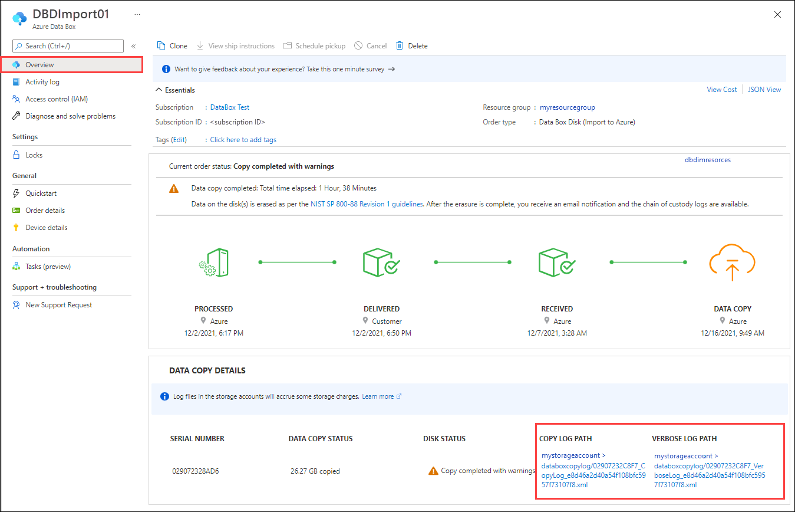Open Schedule pickup from the command bar
The image size is (795, 512).
point(320,45)
